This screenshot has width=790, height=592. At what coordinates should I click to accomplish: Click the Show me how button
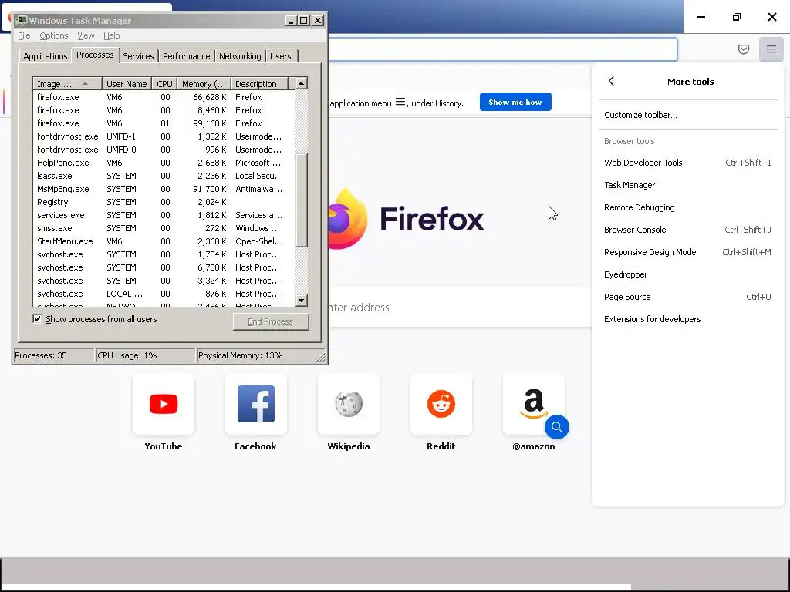point(515,102)
